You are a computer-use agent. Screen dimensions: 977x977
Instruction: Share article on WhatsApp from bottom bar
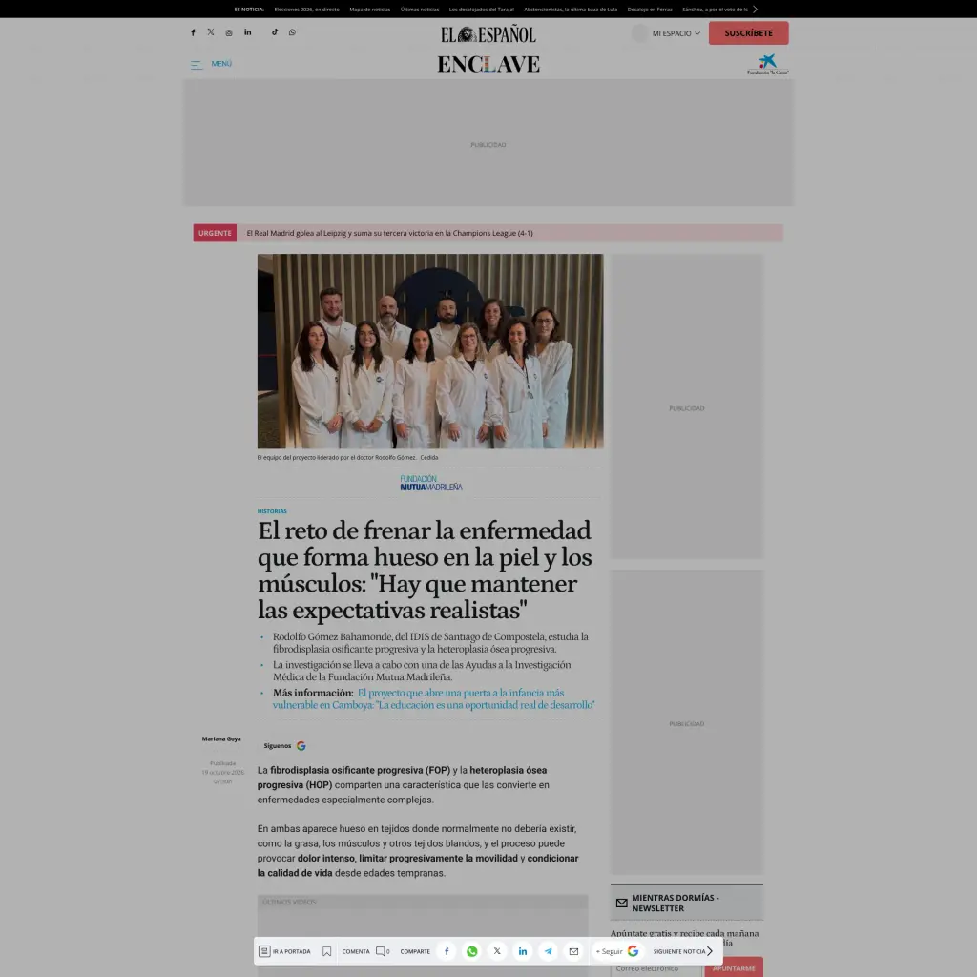[x=472, y=951]
